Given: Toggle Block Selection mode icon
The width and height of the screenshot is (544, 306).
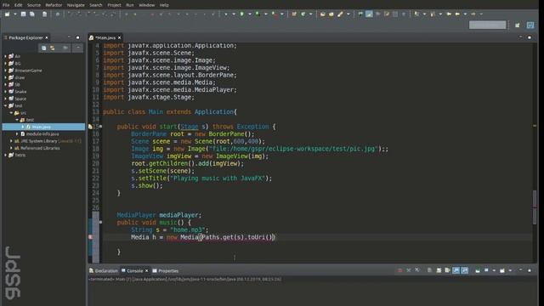Looking at the screenshot, I should [x=395, y=14].
